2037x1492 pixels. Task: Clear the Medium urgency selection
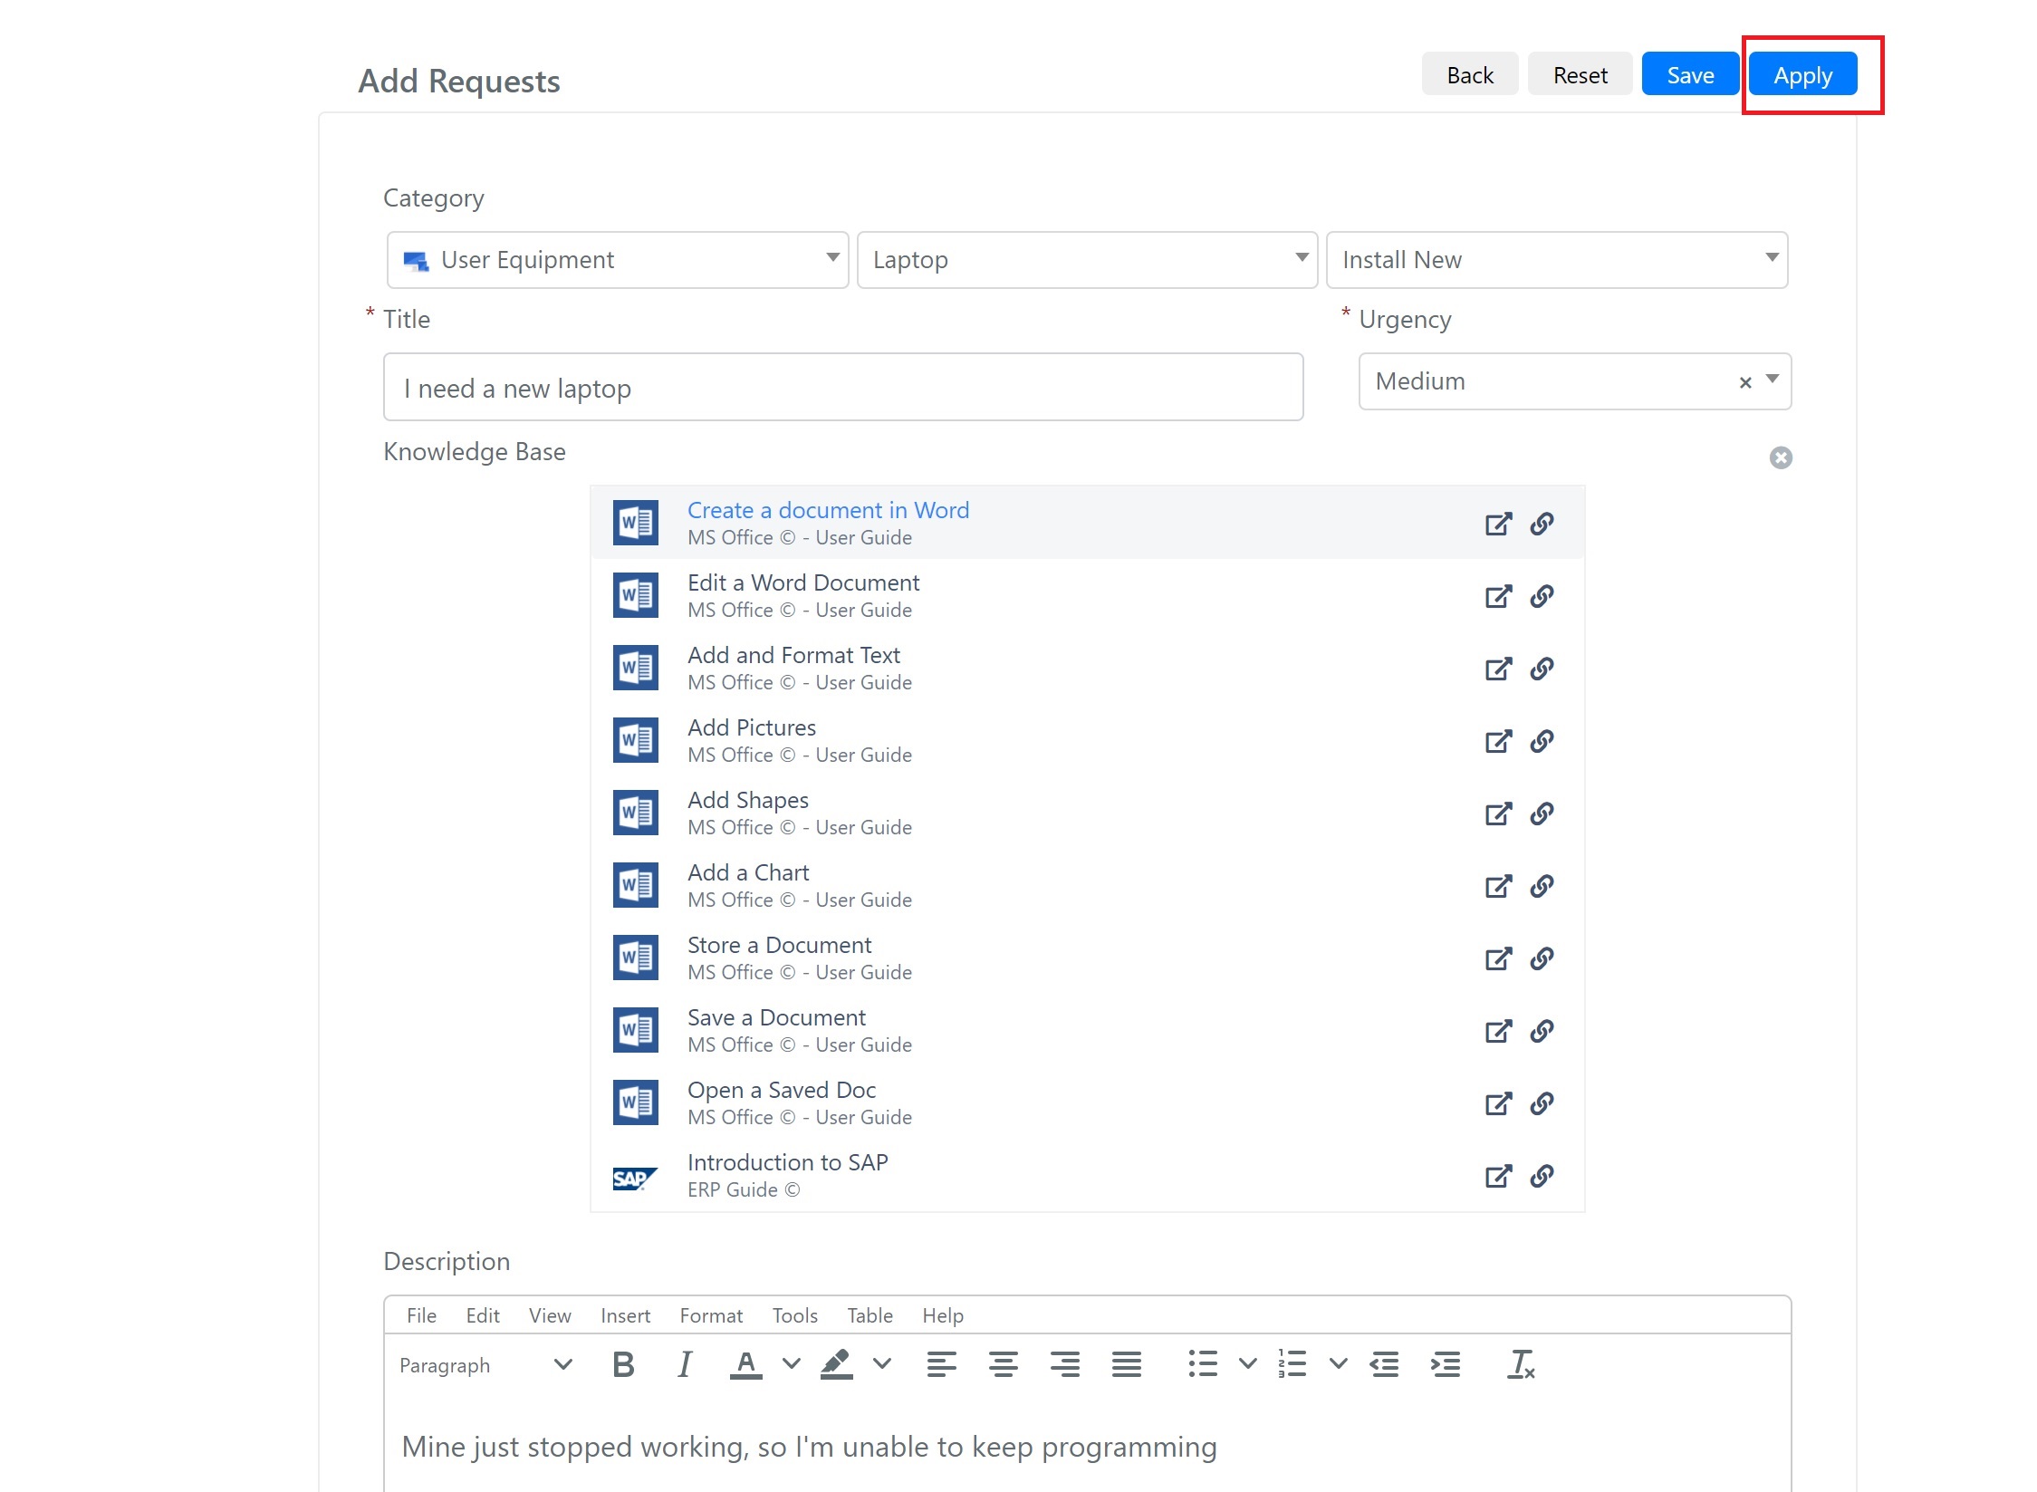click(1745, 382)
